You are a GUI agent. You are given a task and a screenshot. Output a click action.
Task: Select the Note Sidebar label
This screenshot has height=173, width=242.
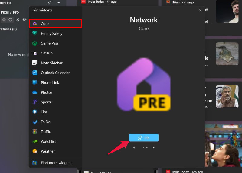coord(51,63)
